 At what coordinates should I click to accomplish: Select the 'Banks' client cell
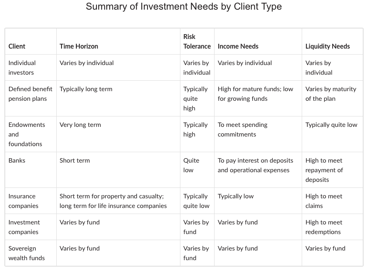click(17, 160)
